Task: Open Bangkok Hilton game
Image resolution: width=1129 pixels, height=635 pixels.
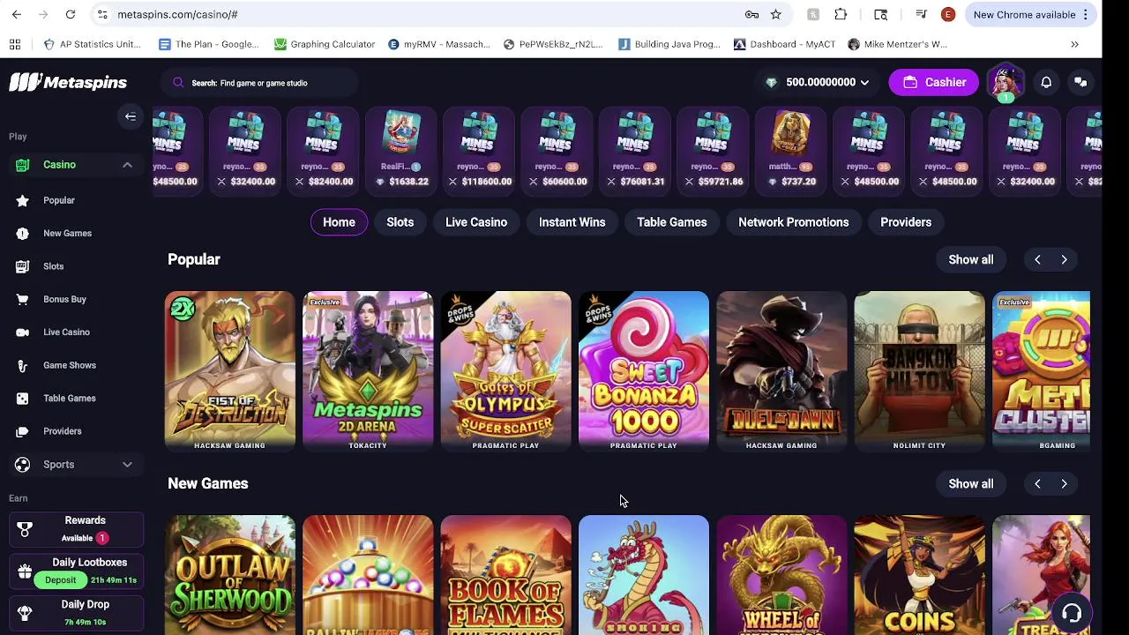Action: (x=919, y=371)
